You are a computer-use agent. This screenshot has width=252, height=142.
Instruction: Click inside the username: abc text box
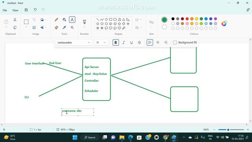pos(78,112)
